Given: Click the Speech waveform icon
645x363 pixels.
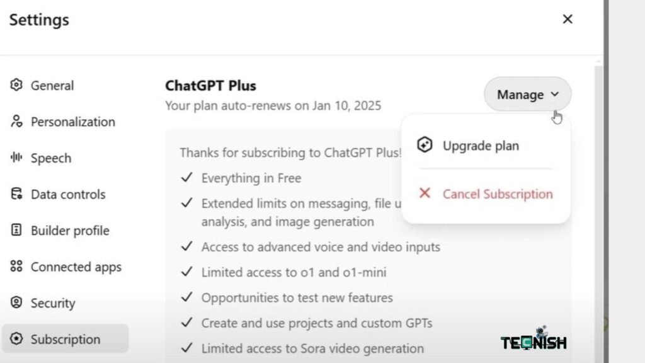Looking at the screenshot, I should 16,158.
